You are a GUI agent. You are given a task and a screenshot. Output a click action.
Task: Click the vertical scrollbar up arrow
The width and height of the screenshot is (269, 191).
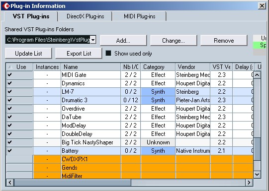point(257,75)
